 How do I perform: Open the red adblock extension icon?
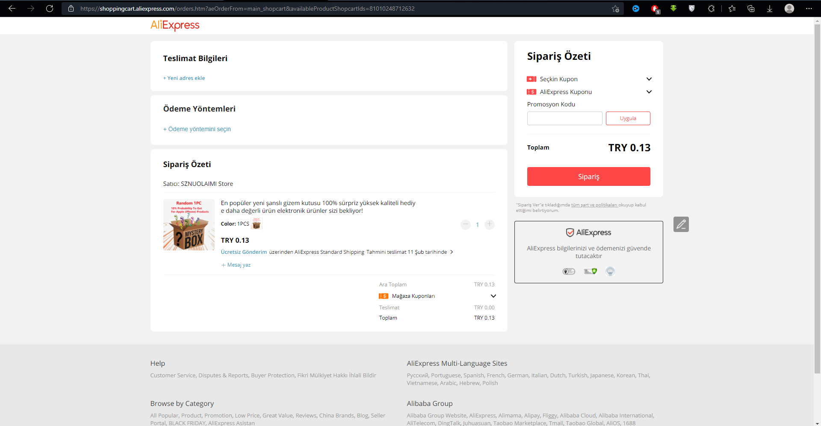[x=655, y=9]
